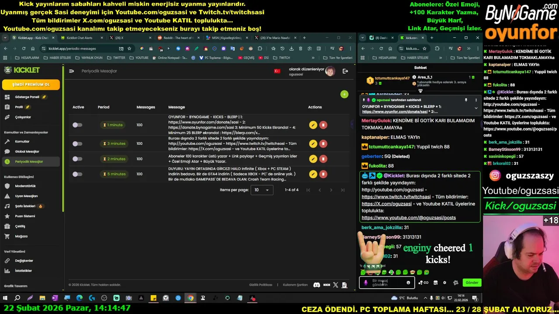Open pinned message three-dot options
This screenshot has height=314, width=559.
(x=476, y=100)
